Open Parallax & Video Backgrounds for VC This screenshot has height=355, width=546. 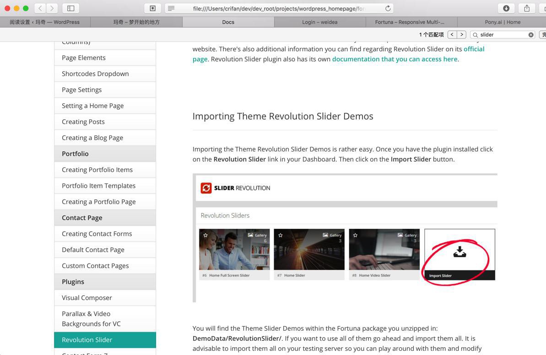point(105,319)
